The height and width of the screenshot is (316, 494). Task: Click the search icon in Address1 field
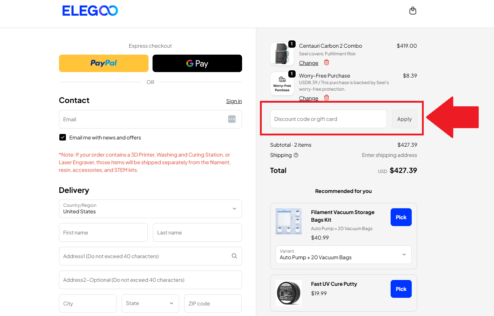(234, 256)
